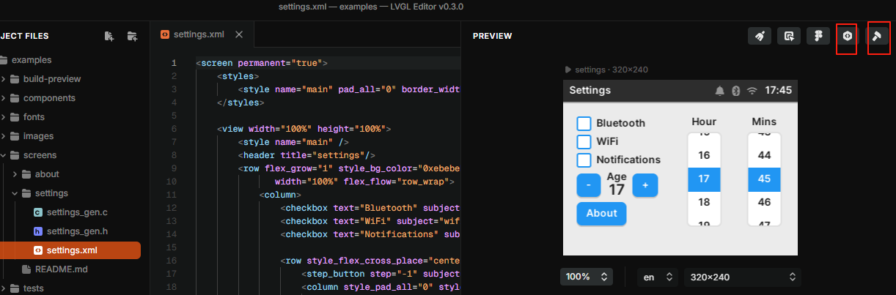Image resolution: width=896 pixels, height=295 pixels.
Task: Click selected minute 45 in roller
Action: 764,179
